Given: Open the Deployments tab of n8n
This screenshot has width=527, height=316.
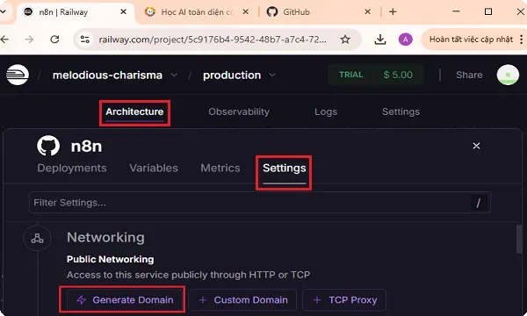Looking at the screenshot, I should click(72, 168).
